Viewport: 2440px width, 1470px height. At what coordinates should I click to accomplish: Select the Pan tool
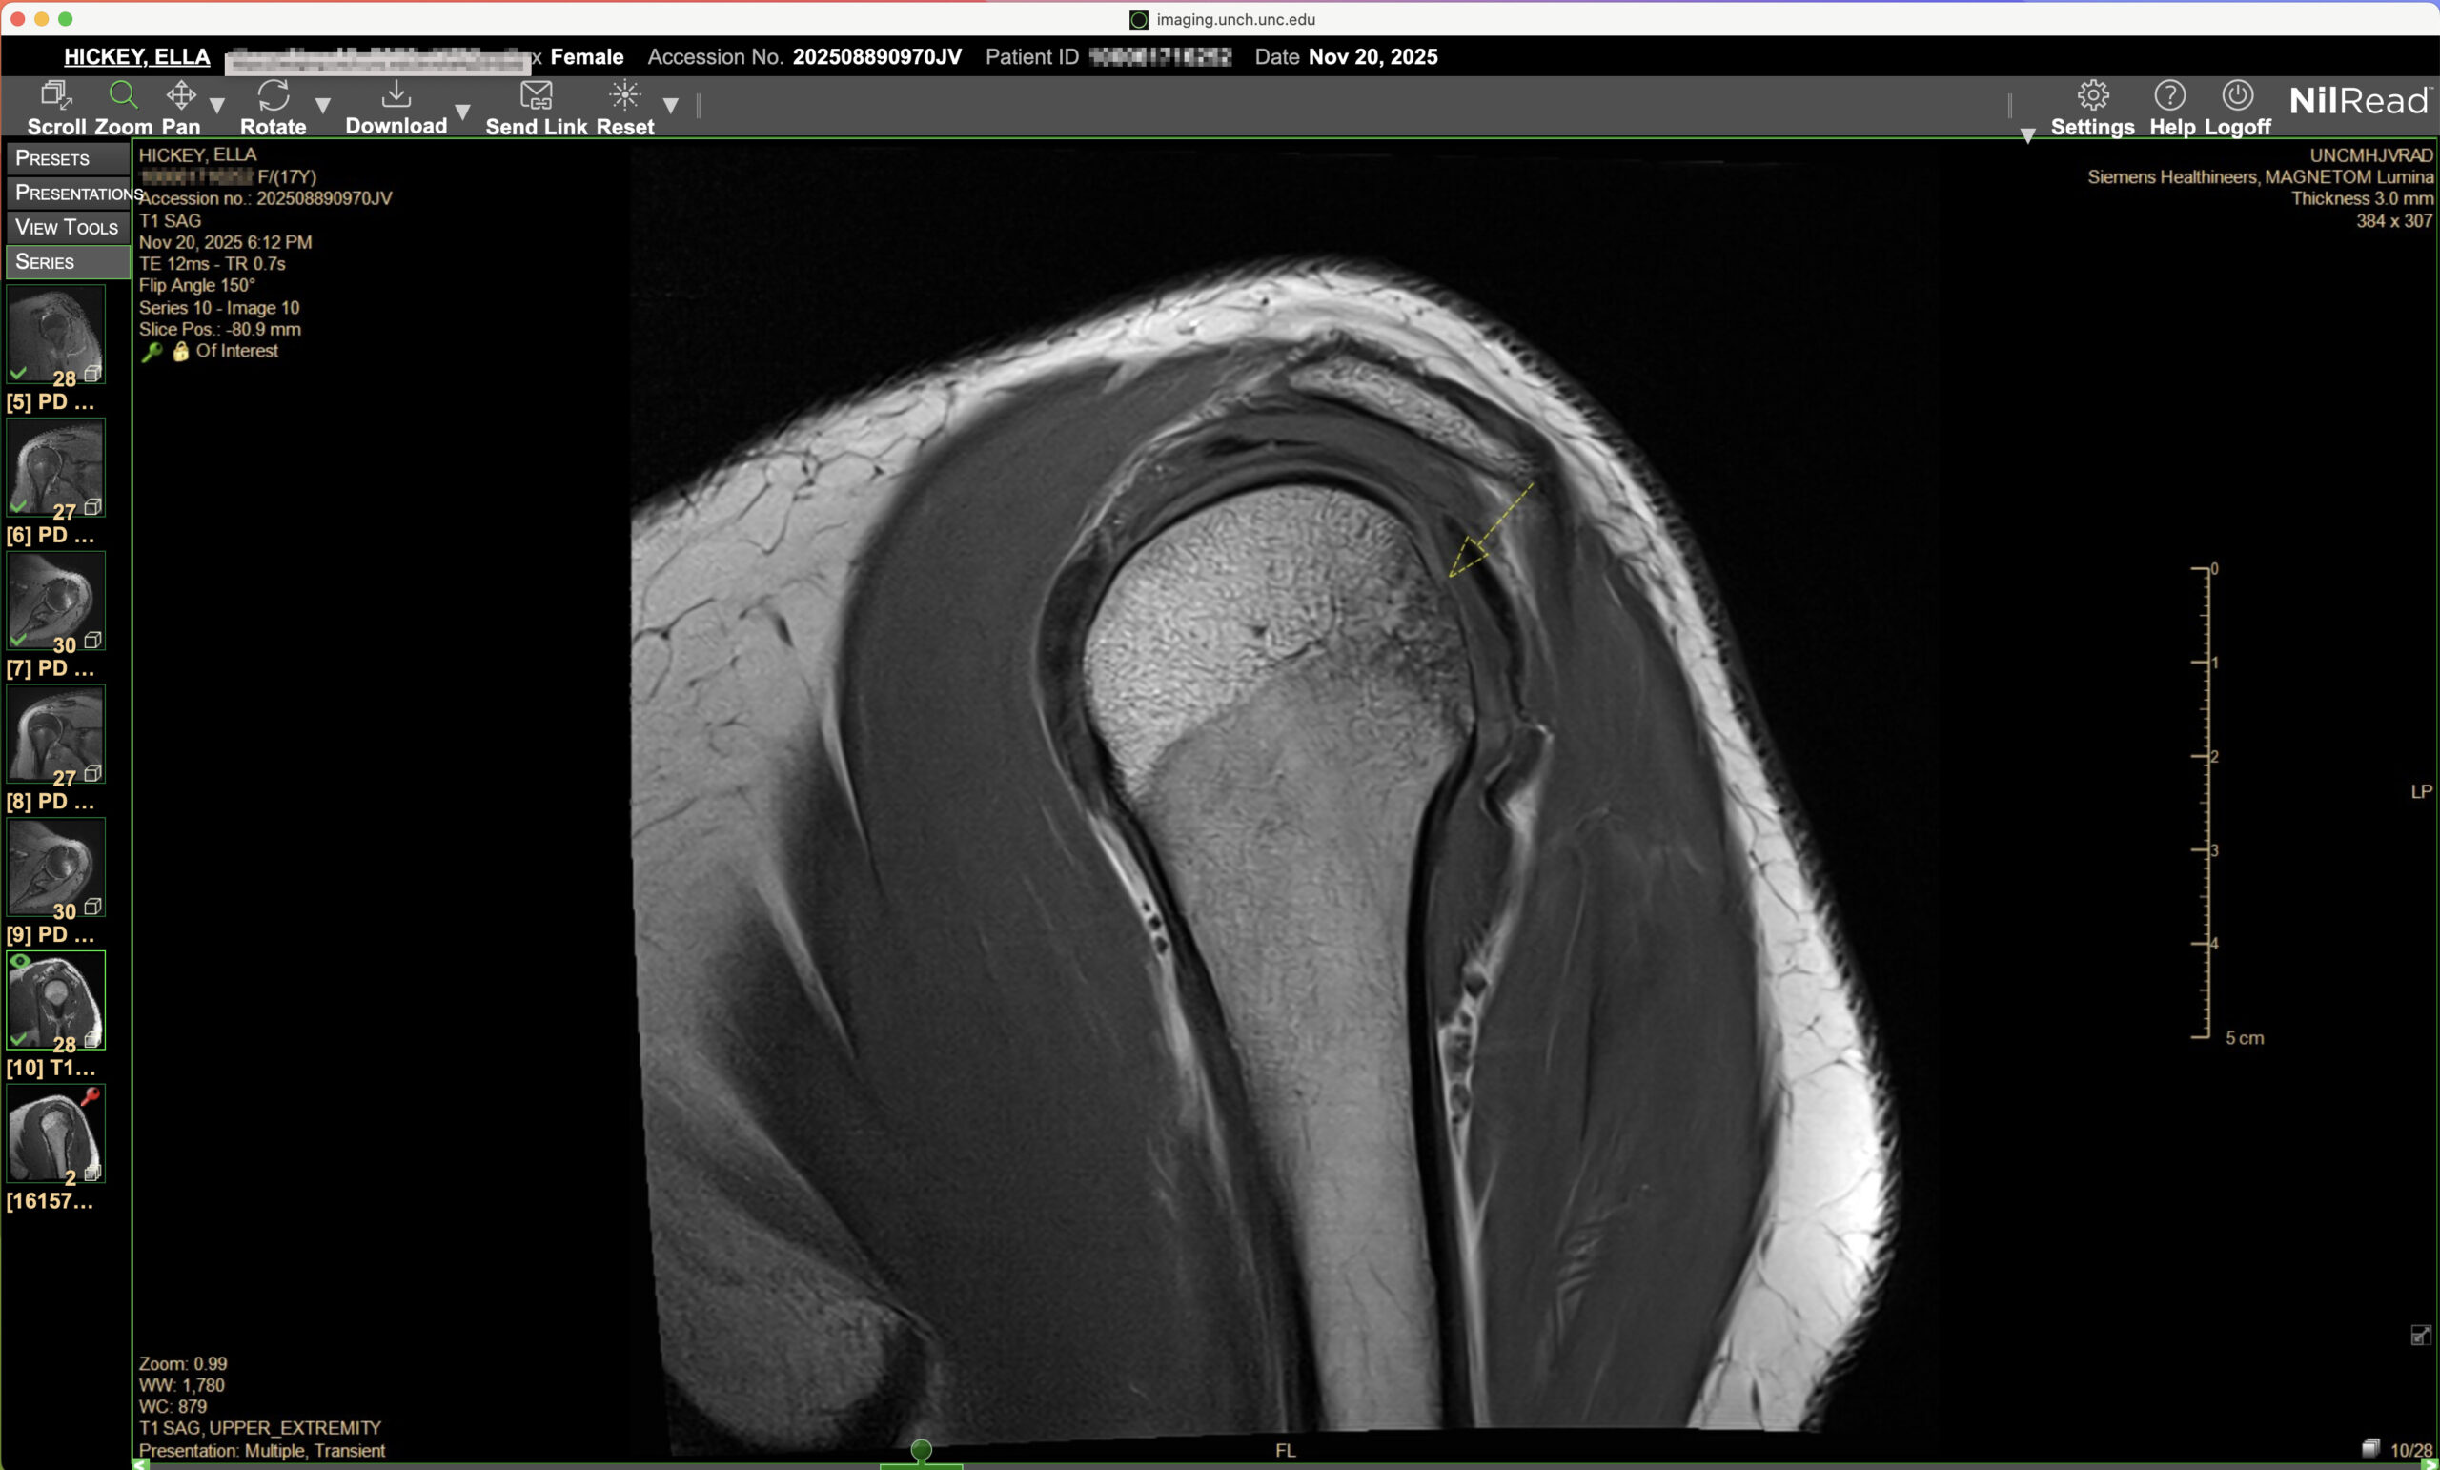click(x=180, y=96)
